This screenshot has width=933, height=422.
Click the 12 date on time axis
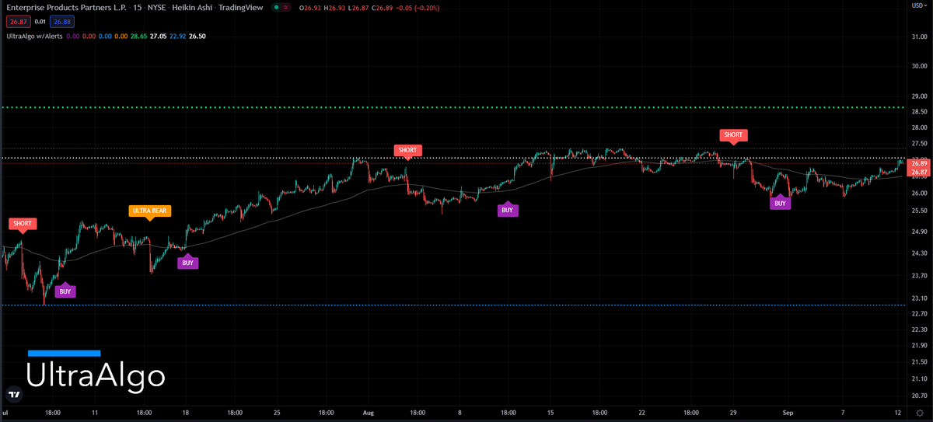tap(897, 413)
